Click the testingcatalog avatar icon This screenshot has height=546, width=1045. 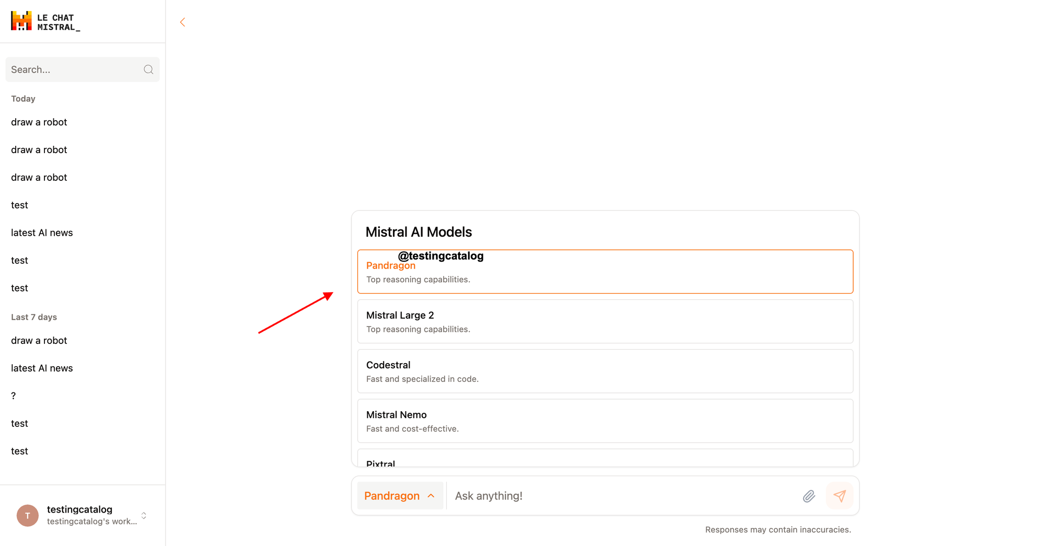tap(28, 515)
